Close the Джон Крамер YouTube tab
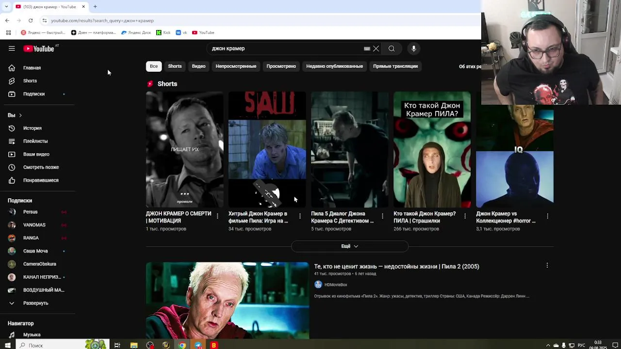The width and height of the screenshot is (621, 349). [83, 7]
